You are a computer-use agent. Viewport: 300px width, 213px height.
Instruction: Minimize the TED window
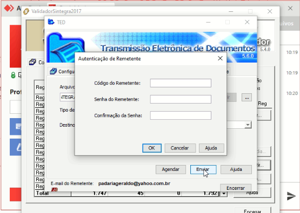point(208,22)
